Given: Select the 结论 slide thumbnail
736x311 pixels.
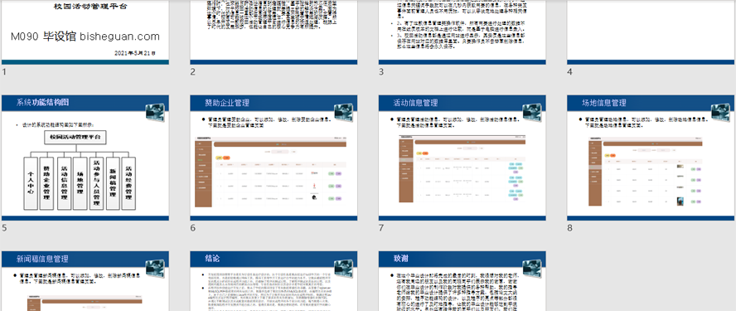Looking at the screenshot, I should pyautogui.click(x=274, y=281).
